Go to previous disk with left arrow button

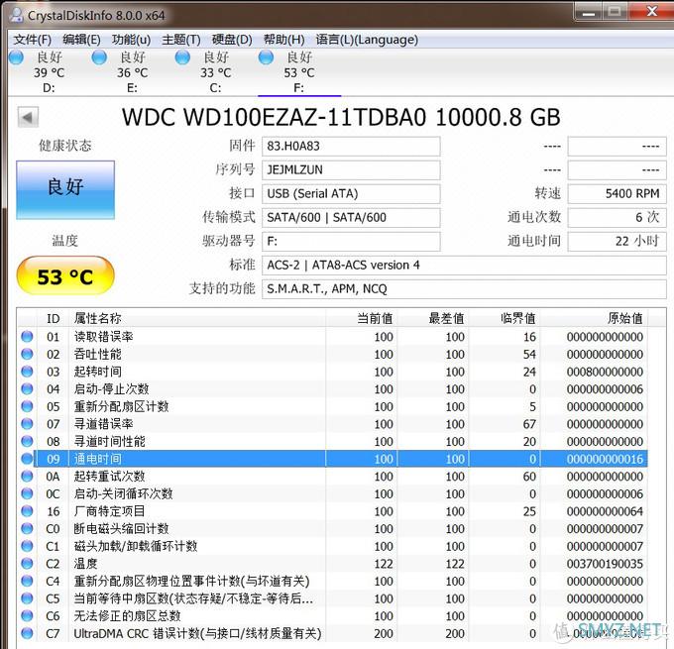(x=28, y=117)
